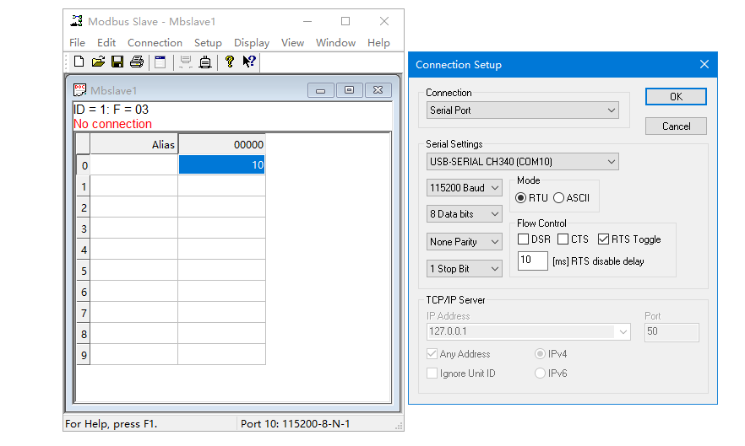This screenshot has height=446, width=745.
Task: Click the Open file folder icon
Action: (98, 62)
